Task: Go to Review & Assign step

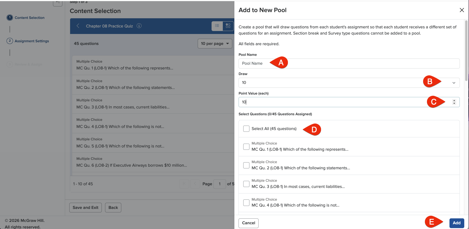Action: (x=28, y=64)
